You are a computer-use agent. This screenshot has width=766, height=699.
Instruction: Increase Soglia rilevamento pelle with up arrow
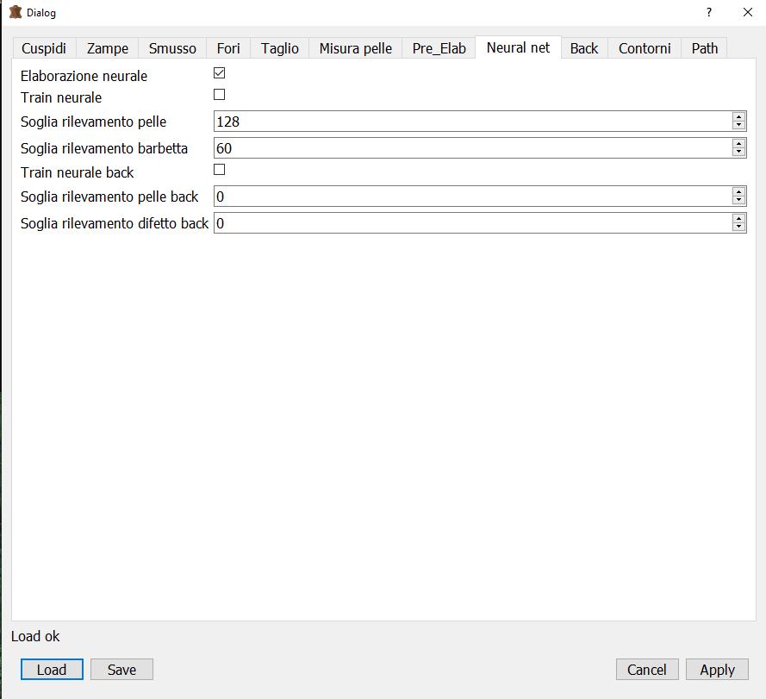(738, 117)
